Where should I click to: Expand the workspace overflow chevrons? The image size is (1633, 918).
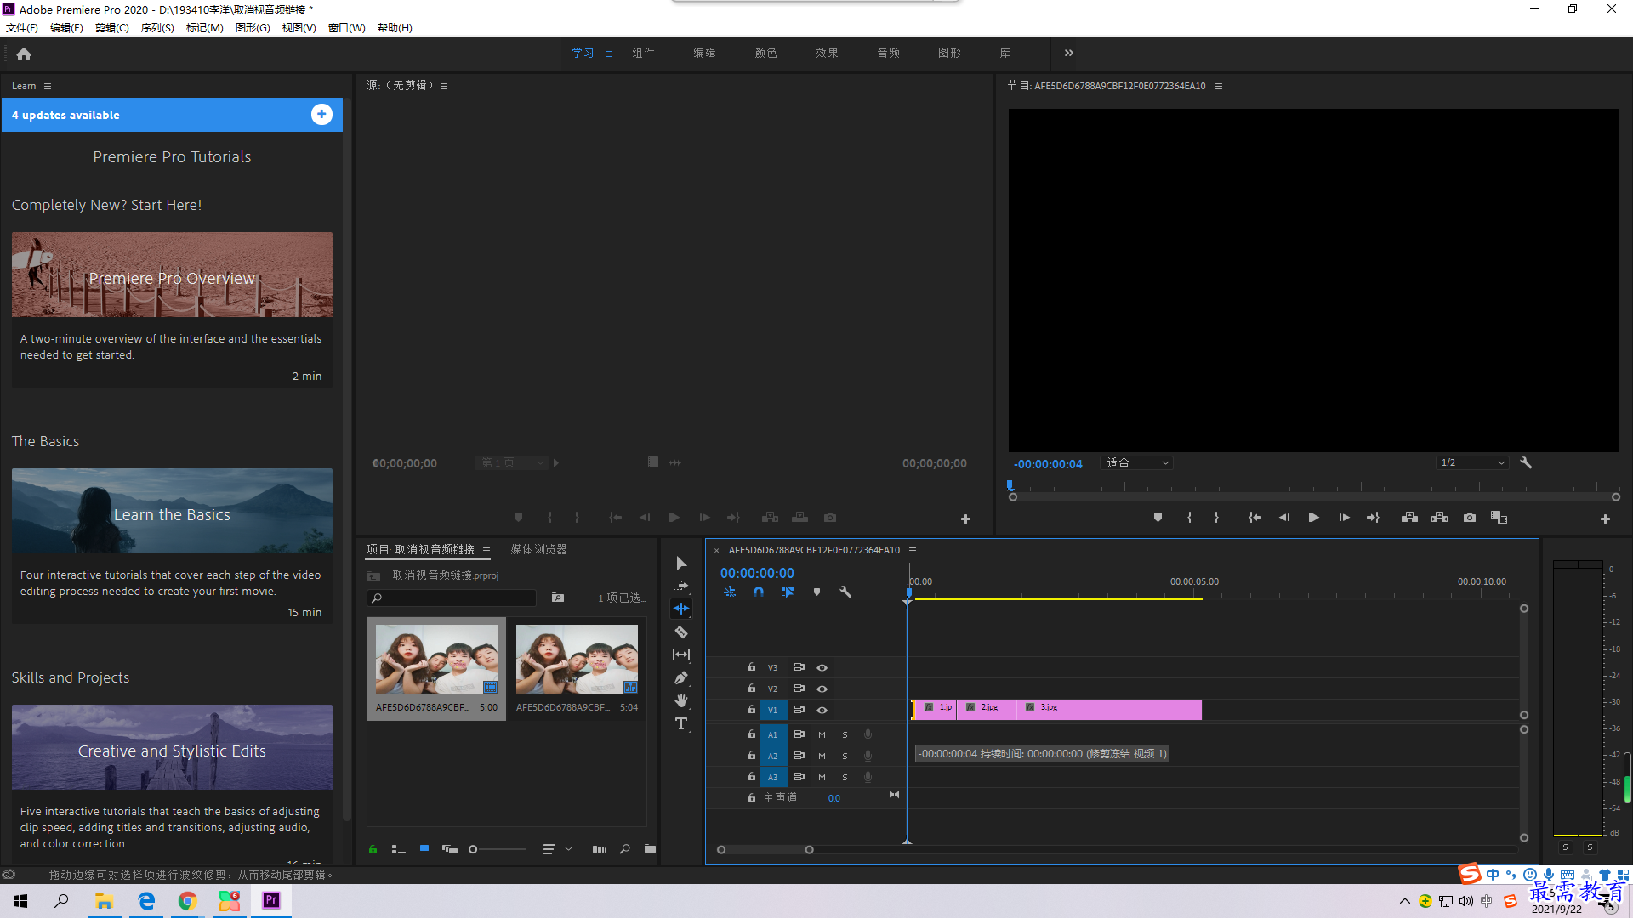click(1069, 53)
